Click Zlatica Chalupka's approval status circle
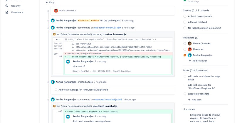The width and height of the screenshot is (235, 123). pyautogui.click(x=185, y=43)
